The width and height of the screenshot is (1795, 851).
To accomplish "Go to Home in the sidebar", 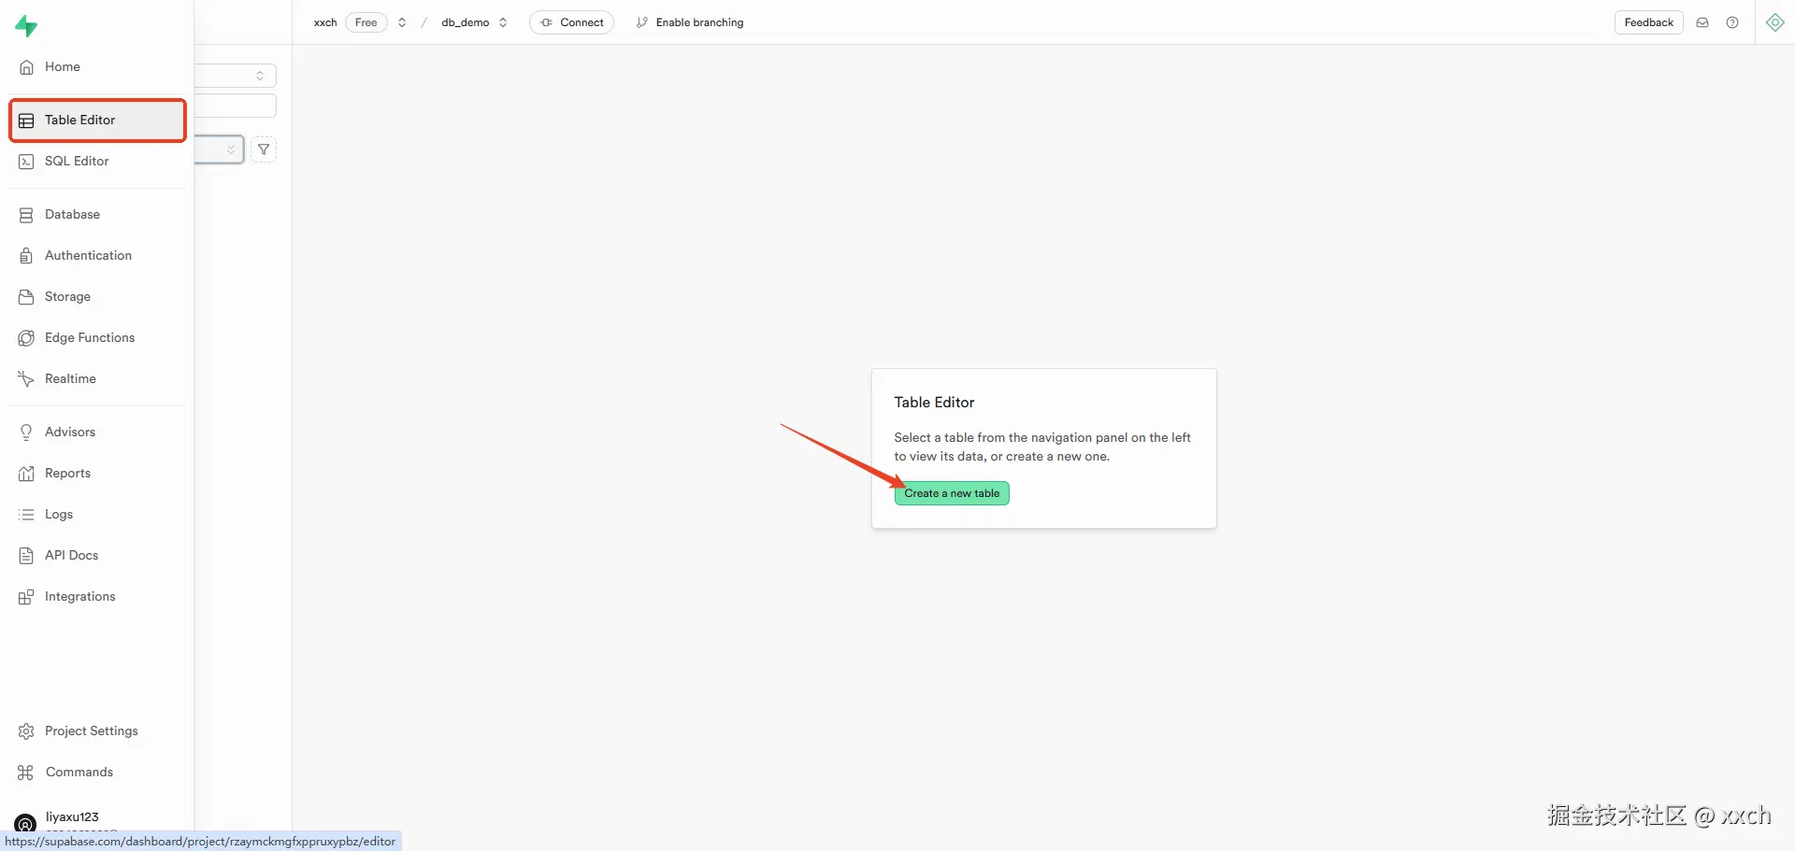I will [x=97, y=67].
